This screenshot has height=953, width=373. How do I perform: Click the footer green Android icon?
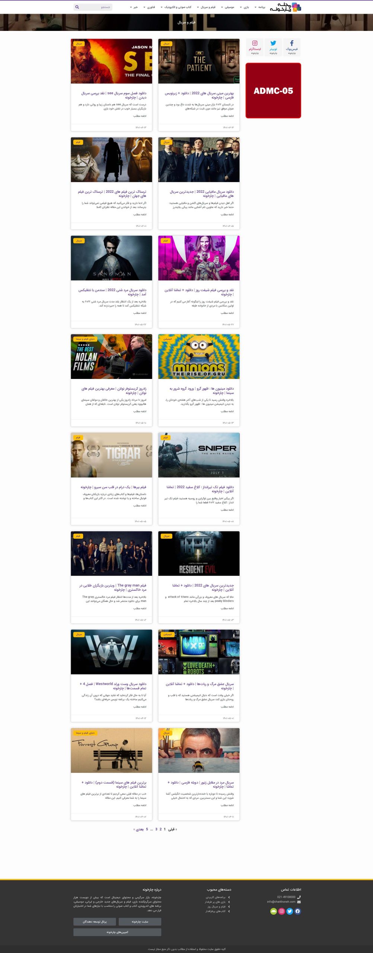[274, 911]
